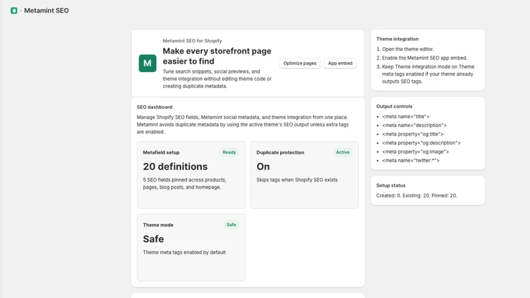
Task: Click the Optimize pages button
Action: [300, 63]
